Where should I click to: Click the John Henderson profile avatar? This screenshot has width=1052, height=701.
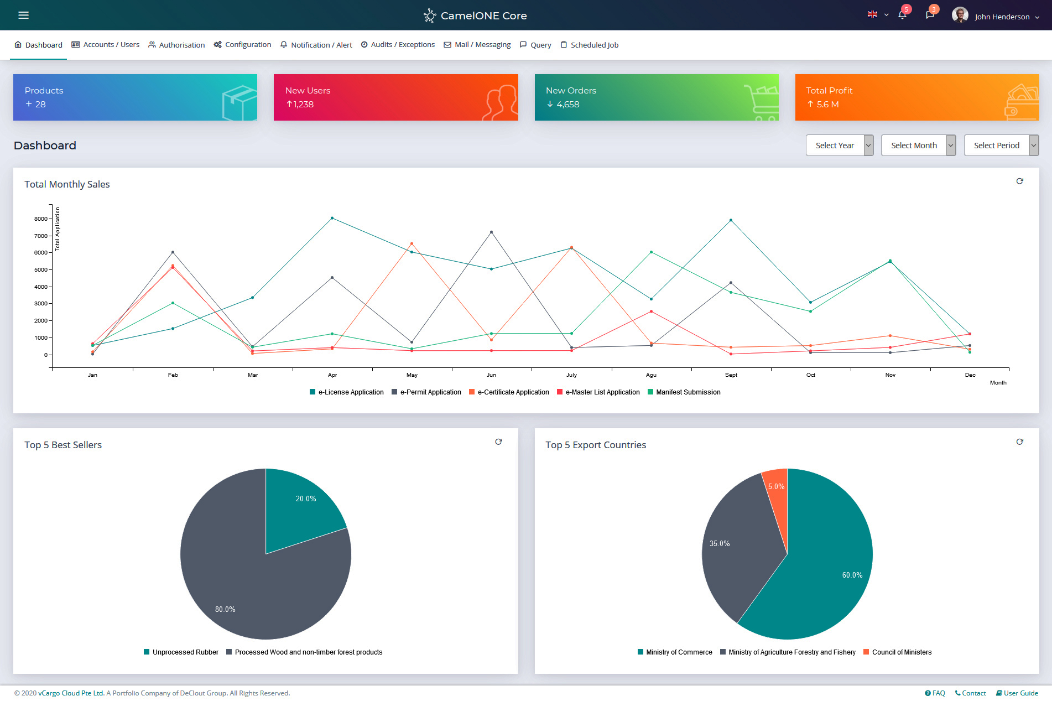tap(960, 15)
